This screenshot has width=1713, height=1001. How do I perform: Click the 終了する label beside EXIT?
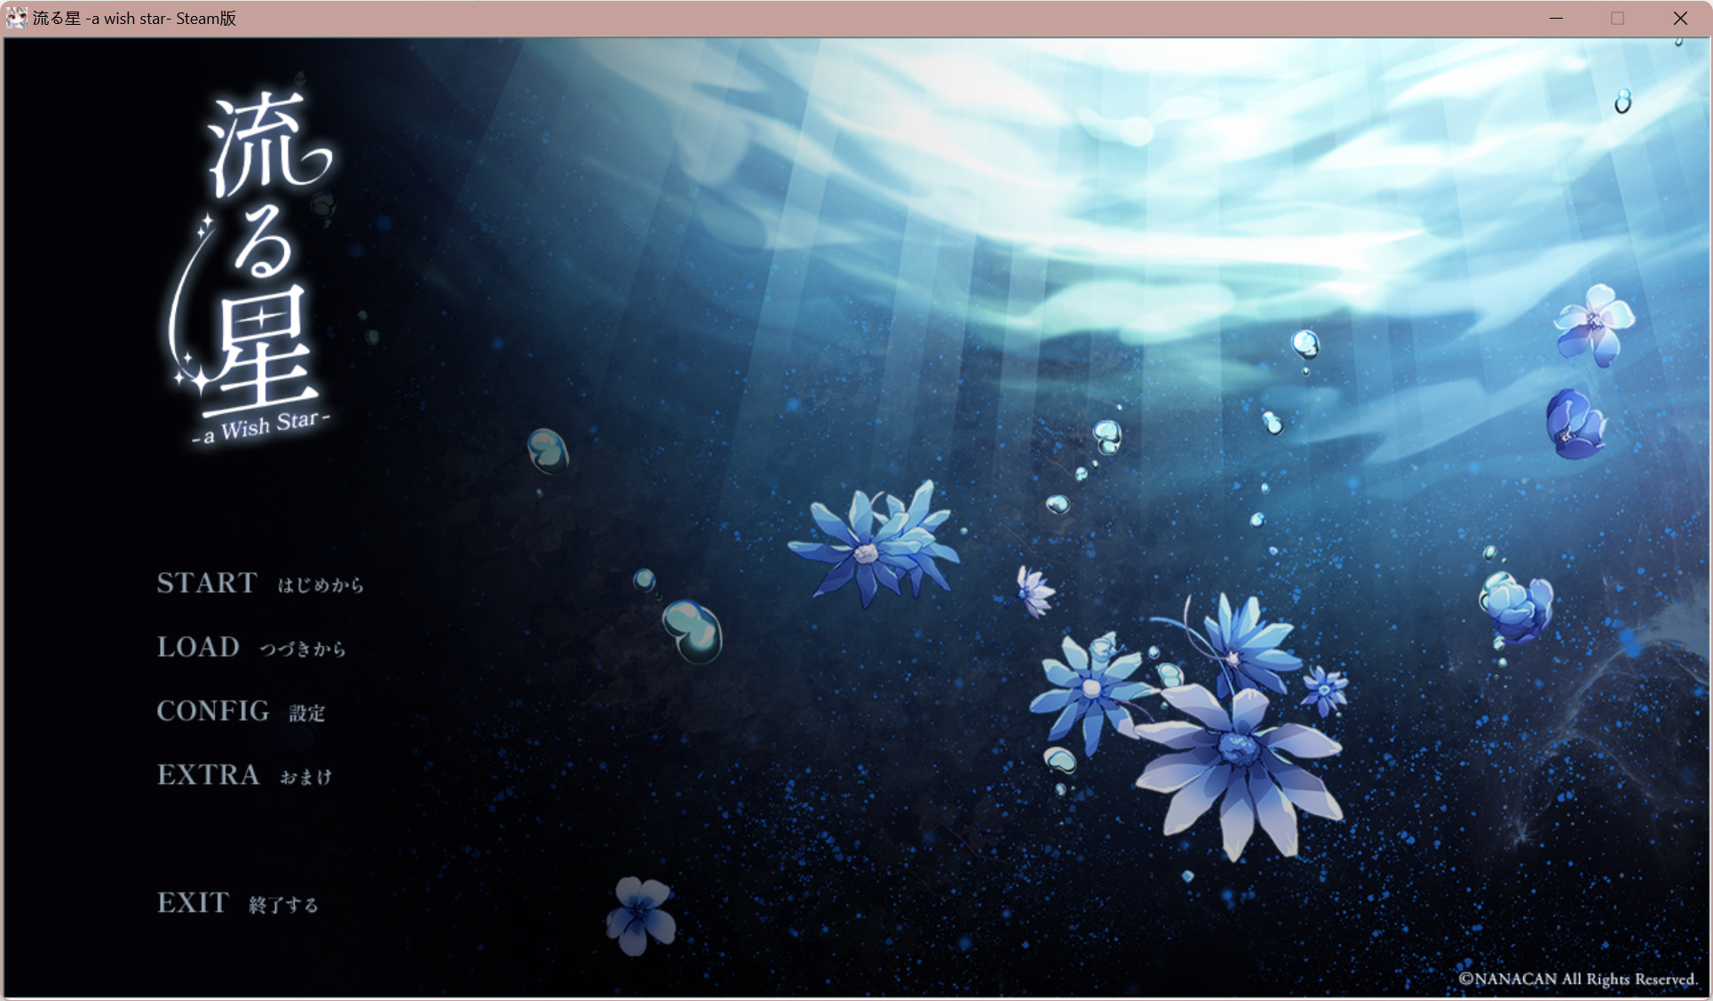(283, 905)
